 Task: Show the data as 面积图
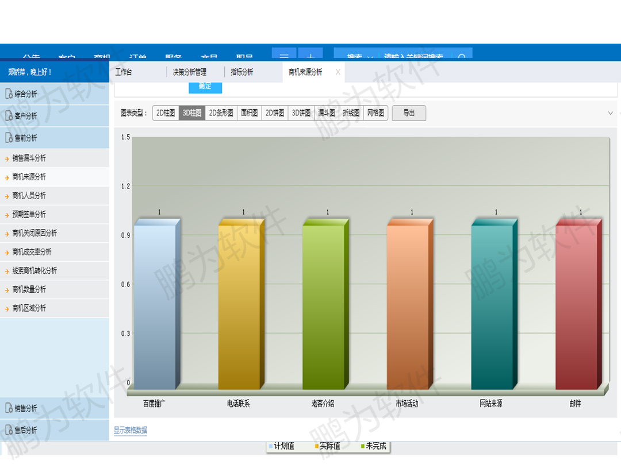pyautogui.click(x=250, y=113)
